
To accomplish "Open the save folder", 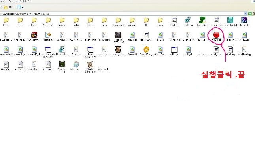I will pos(104,20).
